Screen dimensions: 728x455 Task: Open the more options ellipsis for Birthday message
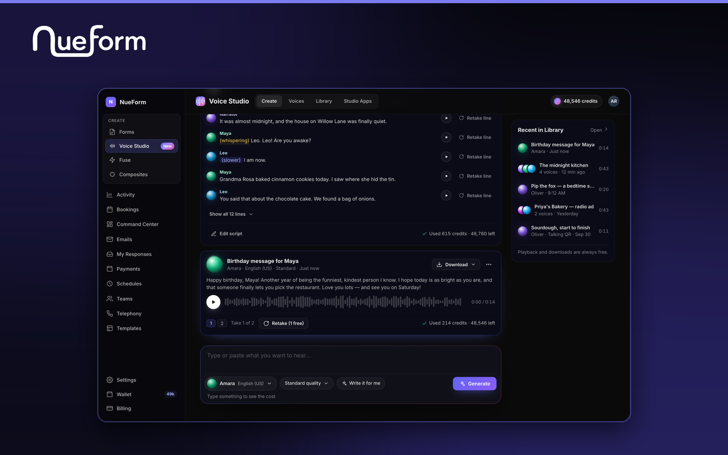pos(489,264)
